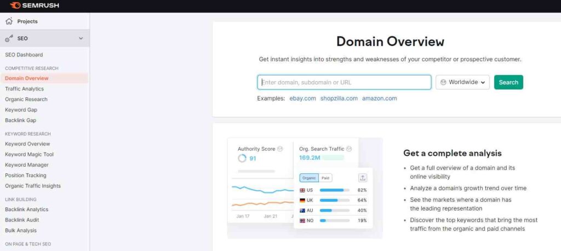561x251 pixels.
Task: Click the NO 19% progress bar
Action: (335, 221)
